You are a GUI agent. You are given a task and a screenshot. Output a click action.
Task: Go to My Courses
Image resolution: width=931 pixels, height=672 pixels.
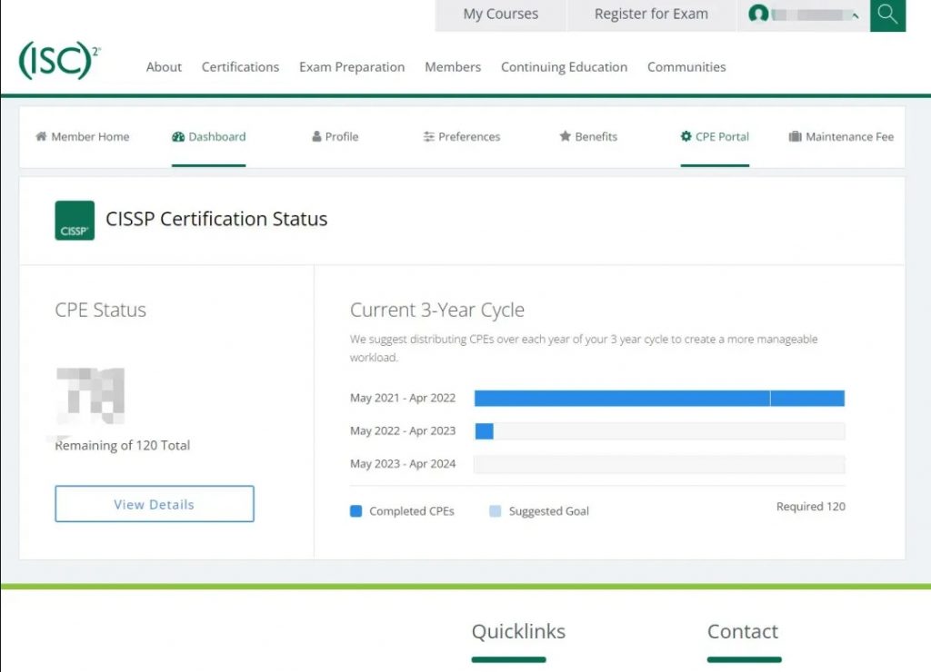coord(500,15)
